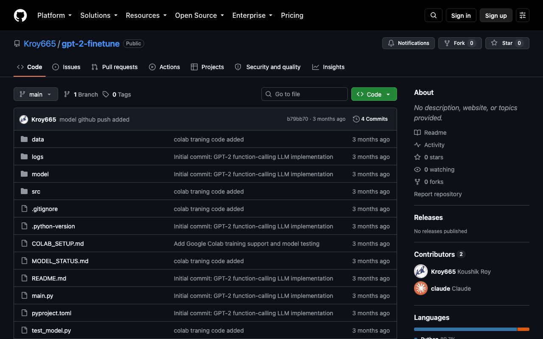
Task: Click the Notifications button
Action: pyautogui.click(x=409, y=43)
